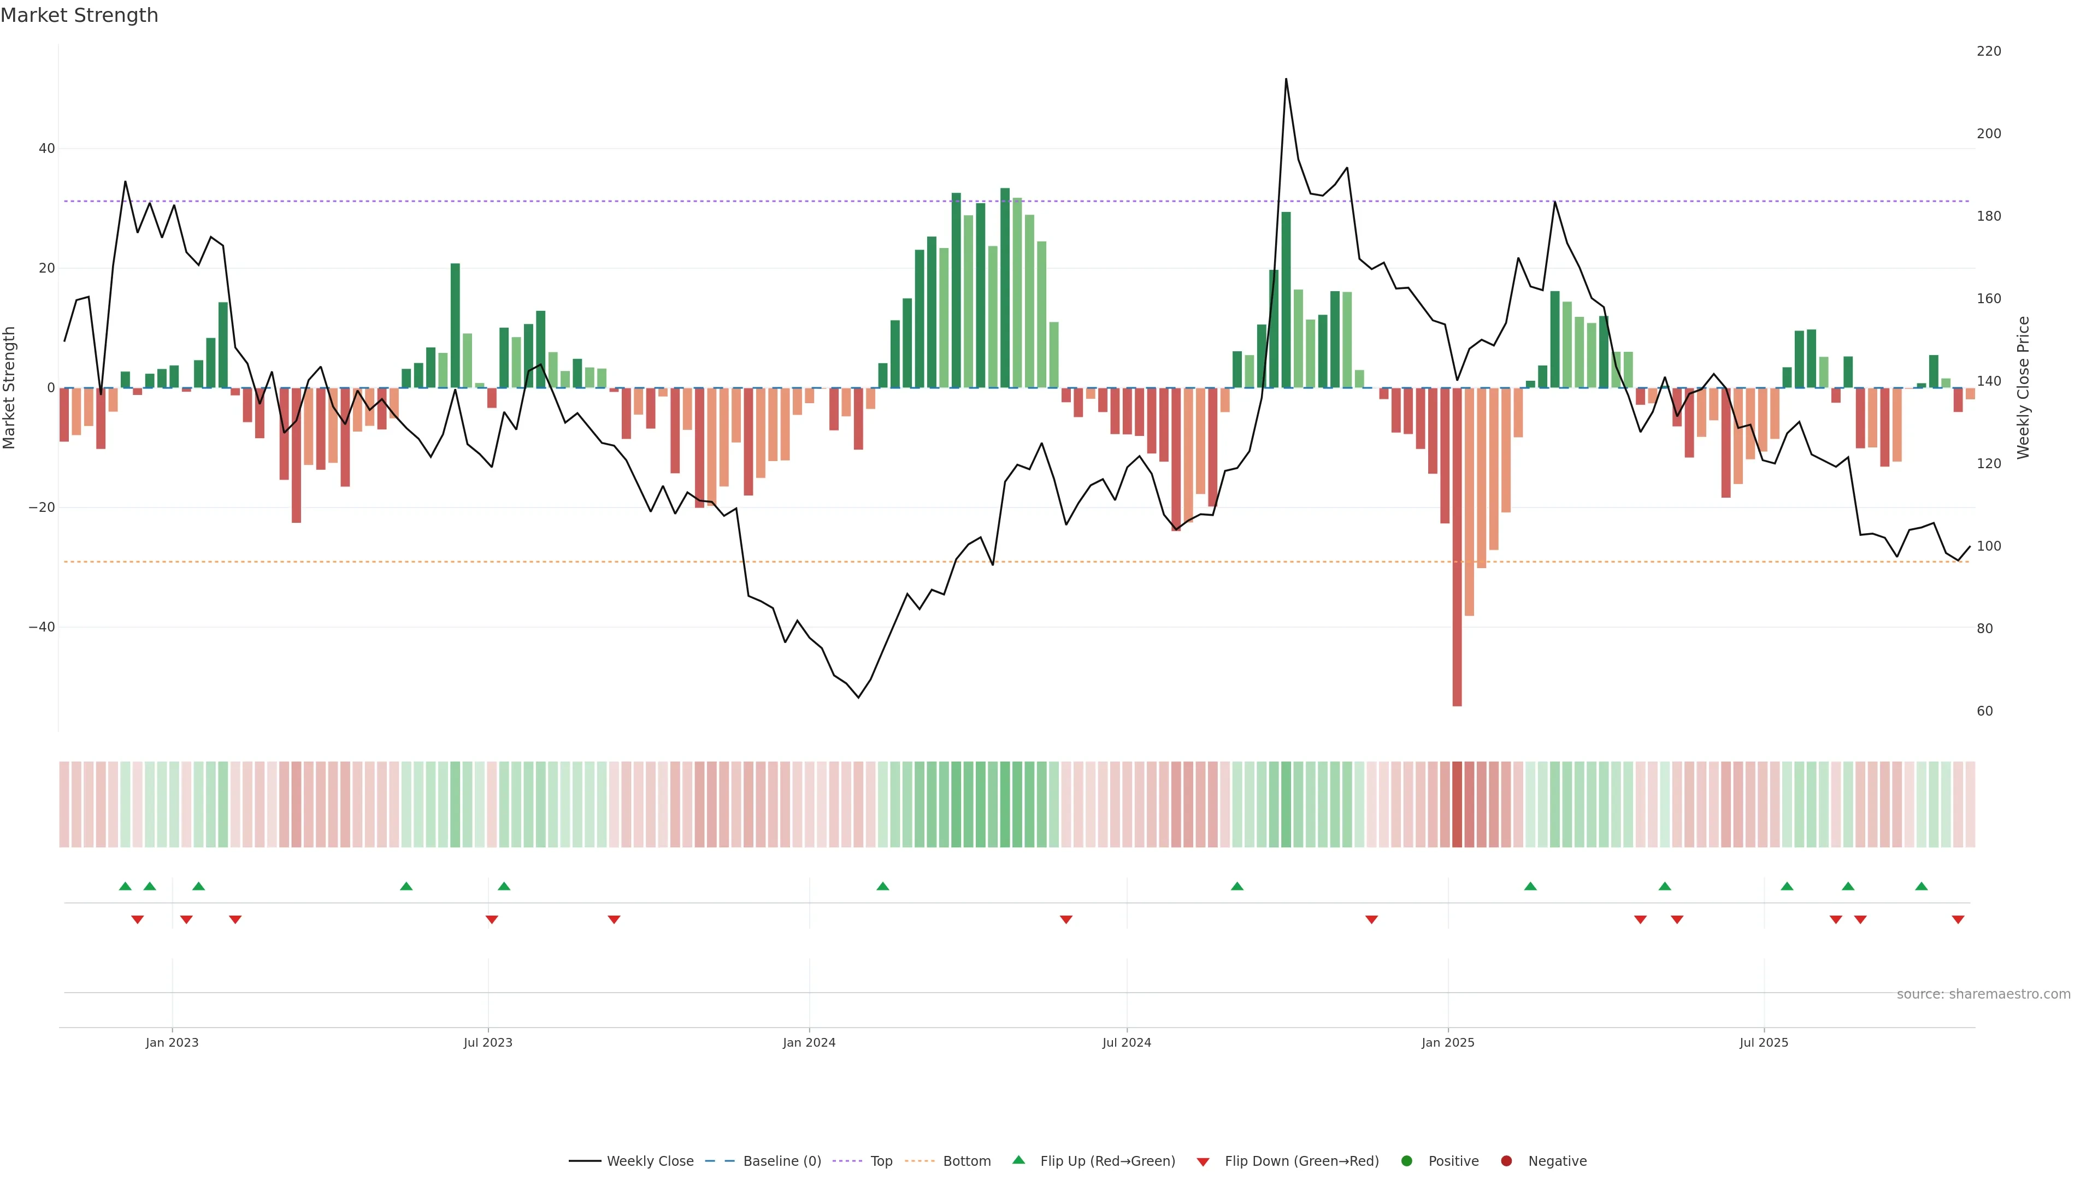Image resolution: width=2098 pixels, height=1180 pixels.
Task: Click the darkest red heatmap cell
Action: 1457,805
